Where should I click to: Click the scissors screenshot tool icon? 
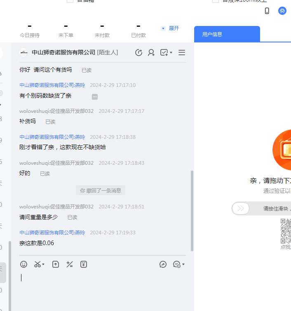tap(38, 264)
